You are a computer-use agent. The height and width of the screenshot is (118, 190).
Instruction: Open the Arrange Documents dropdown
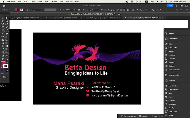[x=182, y=6]
